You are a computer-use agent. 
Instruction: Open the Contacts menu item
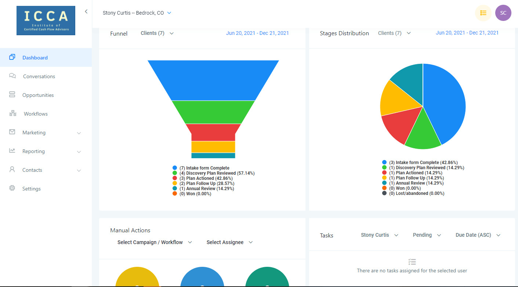click(32, 170)
